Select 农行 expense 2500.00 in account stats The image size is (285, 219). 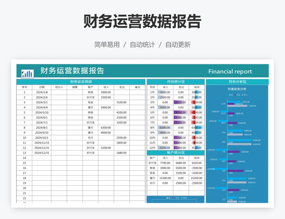tap(181, 183)
